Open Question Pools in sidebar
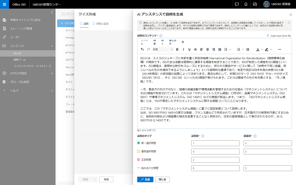 click(20, 60)
